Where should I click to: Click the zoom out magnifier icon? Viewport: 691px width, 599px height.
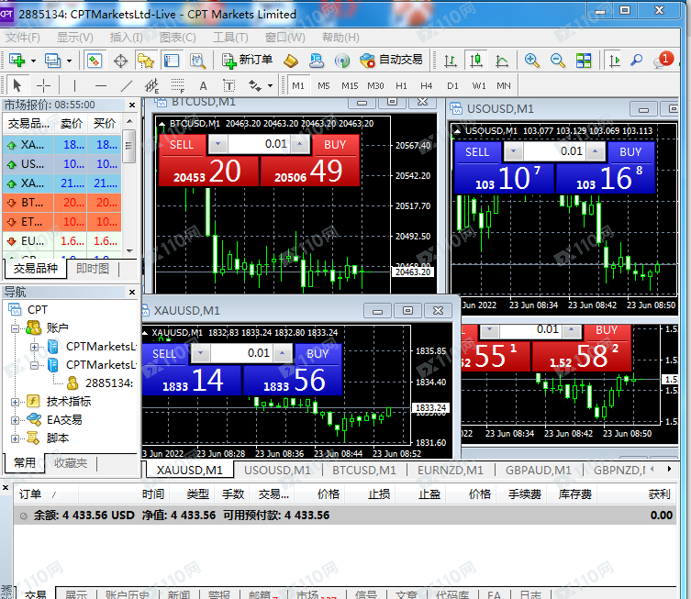pyautogui.click(x=557, y=61)
